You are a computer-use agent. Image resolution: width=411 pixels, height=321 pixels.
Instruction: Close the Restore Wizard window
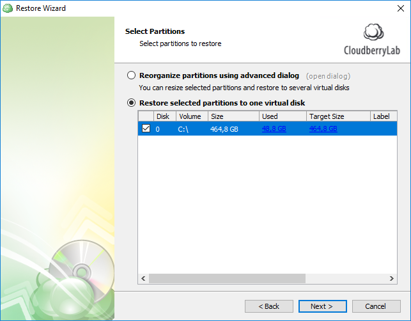[x=401, y=8]
